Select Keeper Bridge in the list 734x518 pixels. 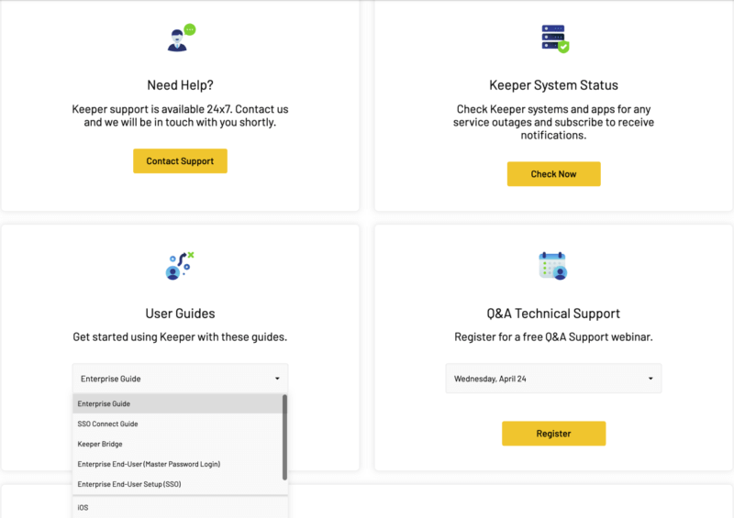point(177,444)
